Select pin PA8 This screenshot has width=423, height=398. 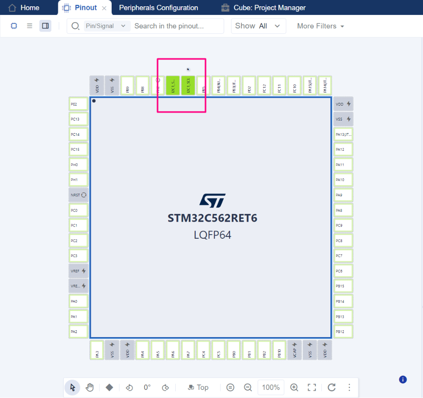(x=343, y=210)
